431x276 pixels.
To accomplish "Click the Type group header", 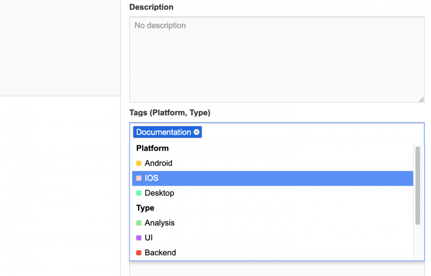I will (145, 208).
